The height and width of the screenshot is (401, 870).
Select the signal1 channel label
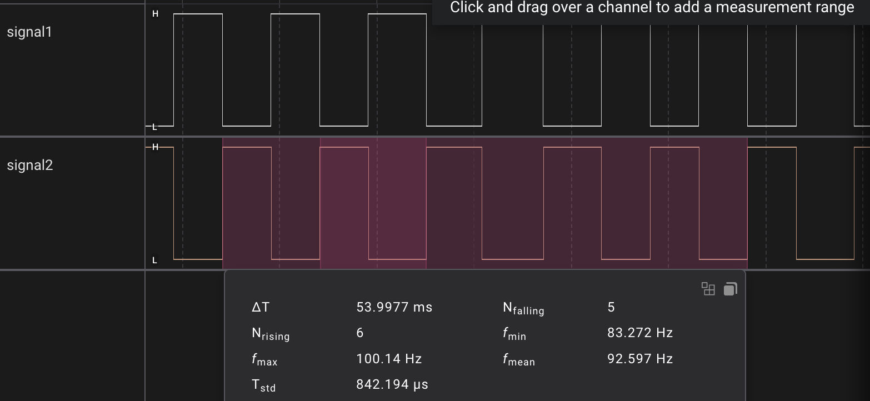[x=29, y=32]
